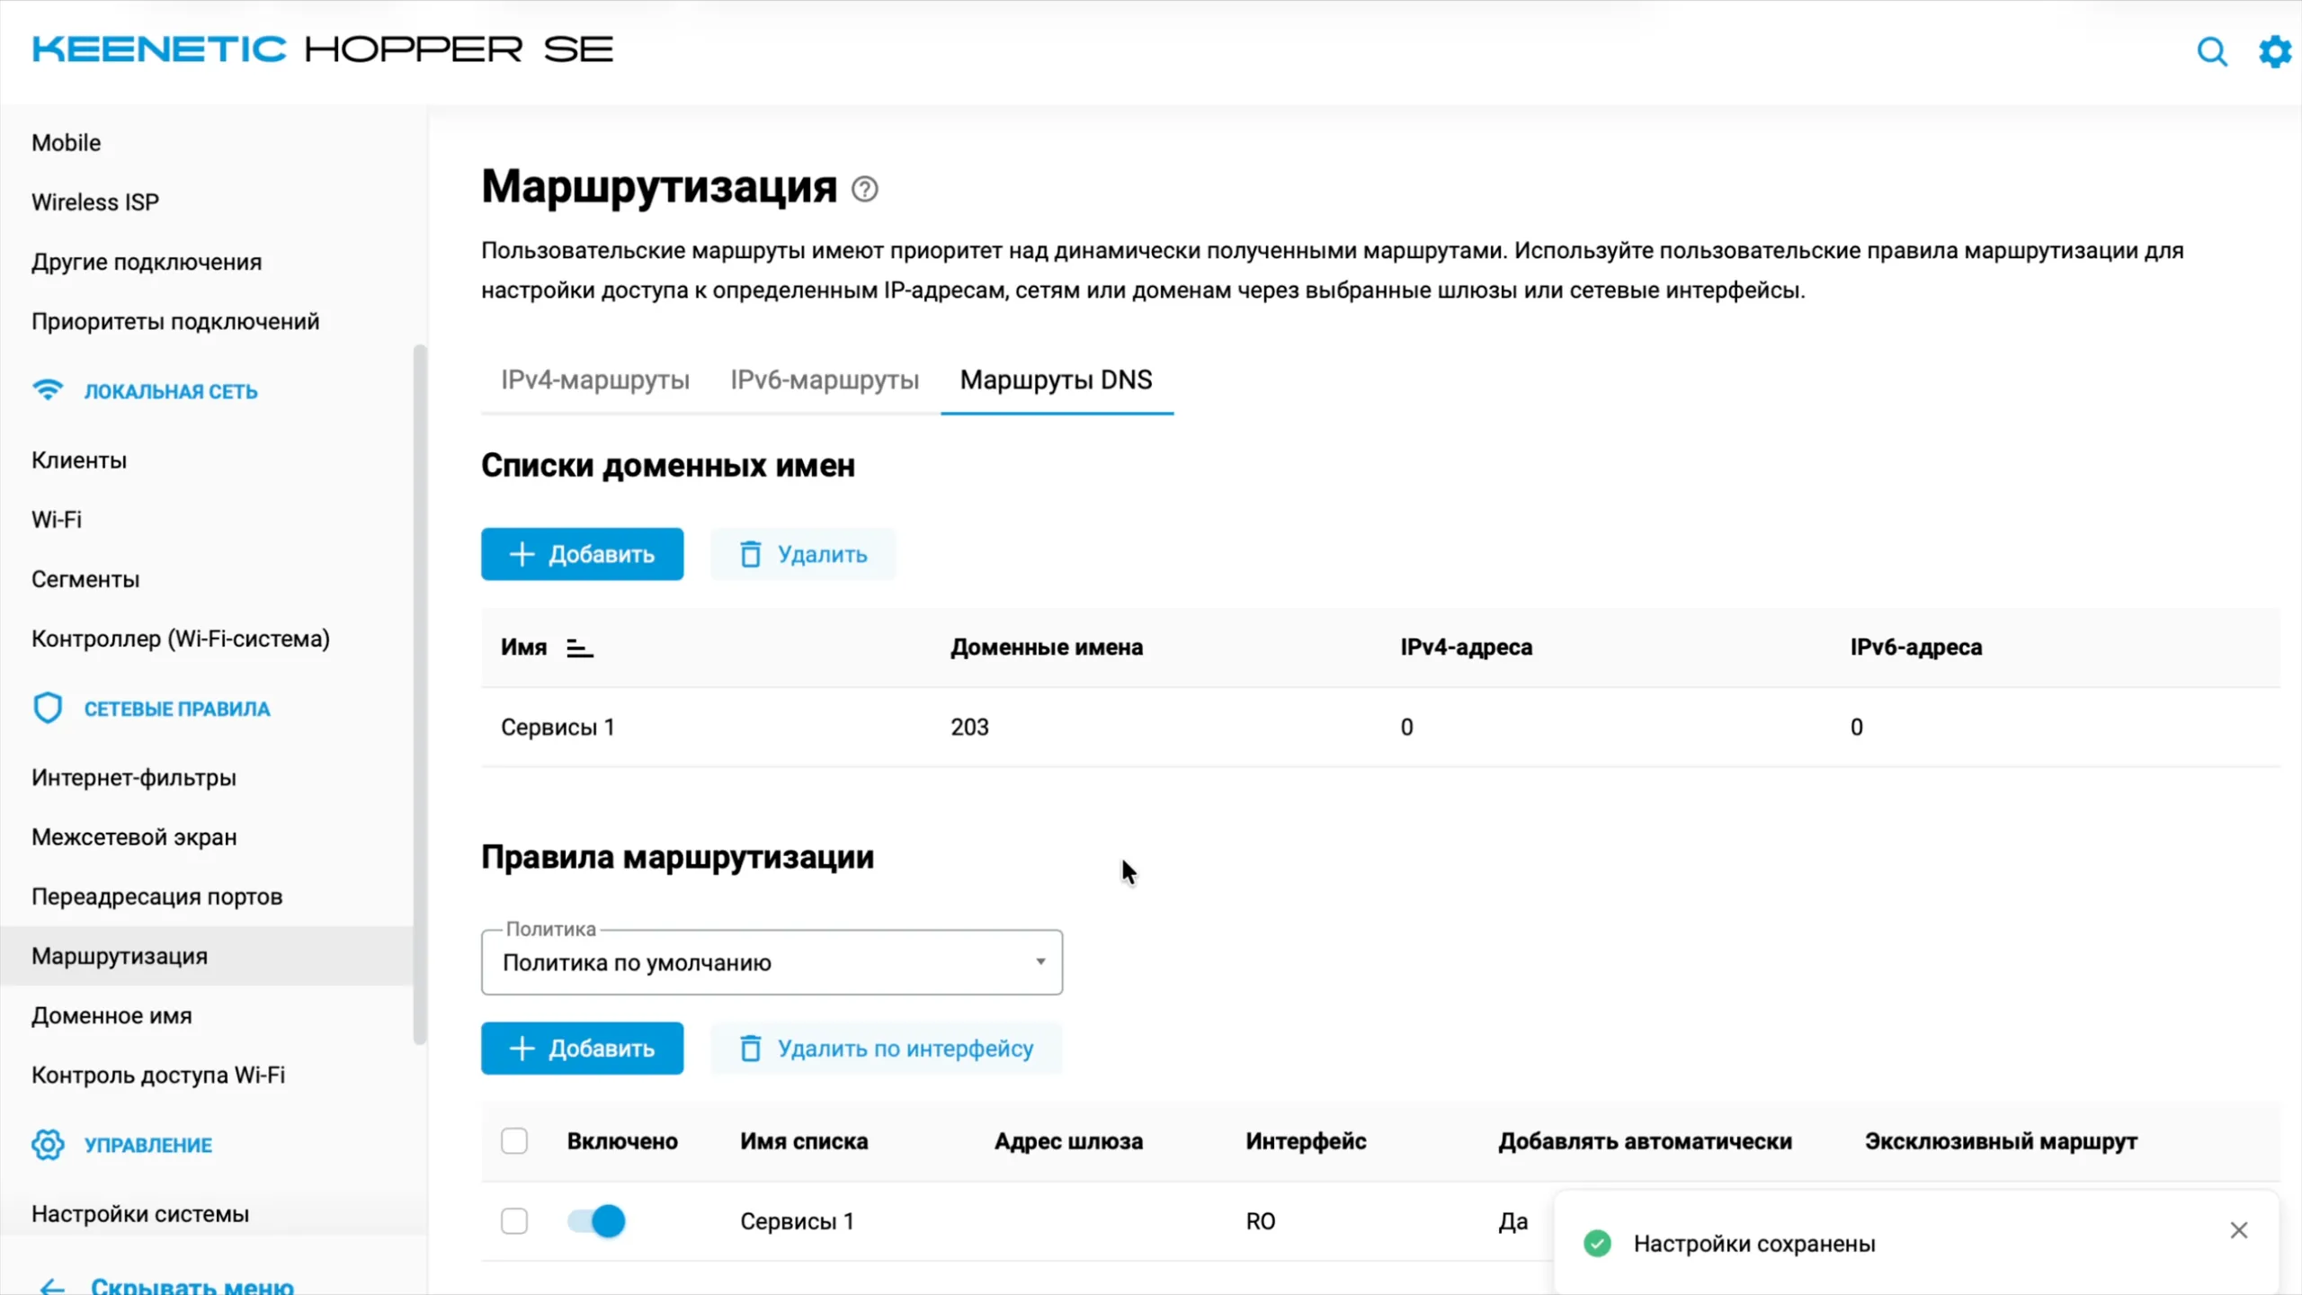Click the Сервисы 1 row in domain lists table
Screen dimensions: 2302x1295
tap(1380, 727)
